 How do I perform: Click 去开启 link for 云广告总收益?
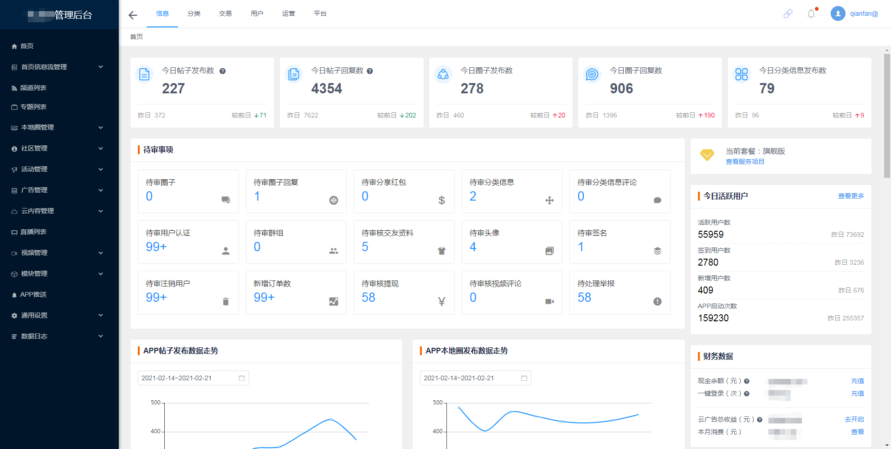coord(854,420)
